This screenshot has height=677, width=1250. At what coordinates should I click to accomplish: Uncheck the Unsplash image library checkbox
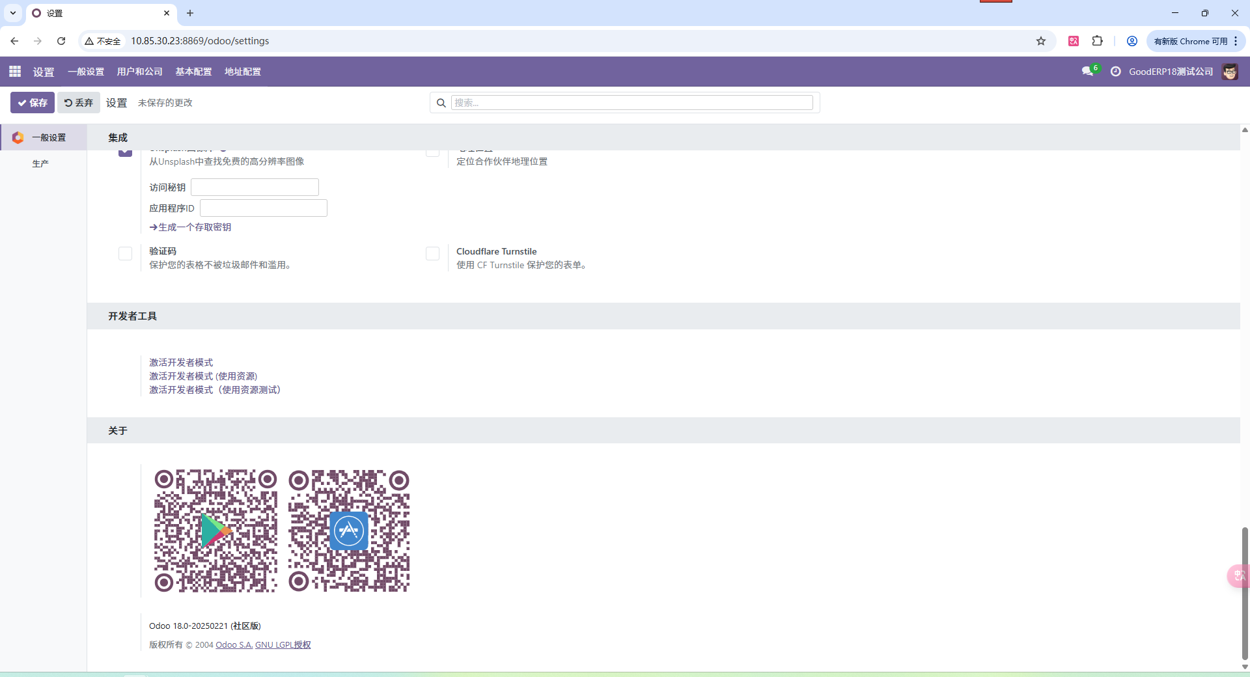(125, 152)
